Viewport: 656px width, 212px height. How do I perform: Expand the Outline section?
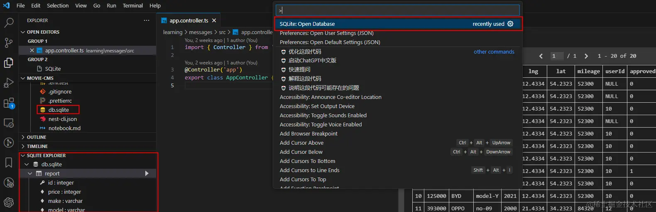pos(88,137)
